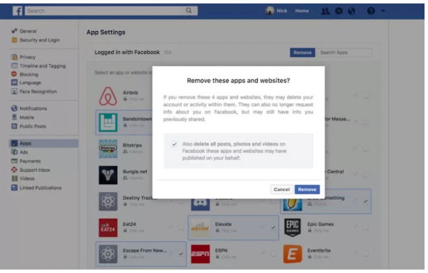Click the search magnifier icon

(x=189, y=11)
